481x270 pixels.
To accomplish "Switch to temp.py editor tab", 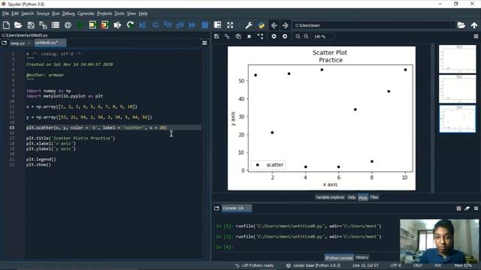I will [18, 43].
